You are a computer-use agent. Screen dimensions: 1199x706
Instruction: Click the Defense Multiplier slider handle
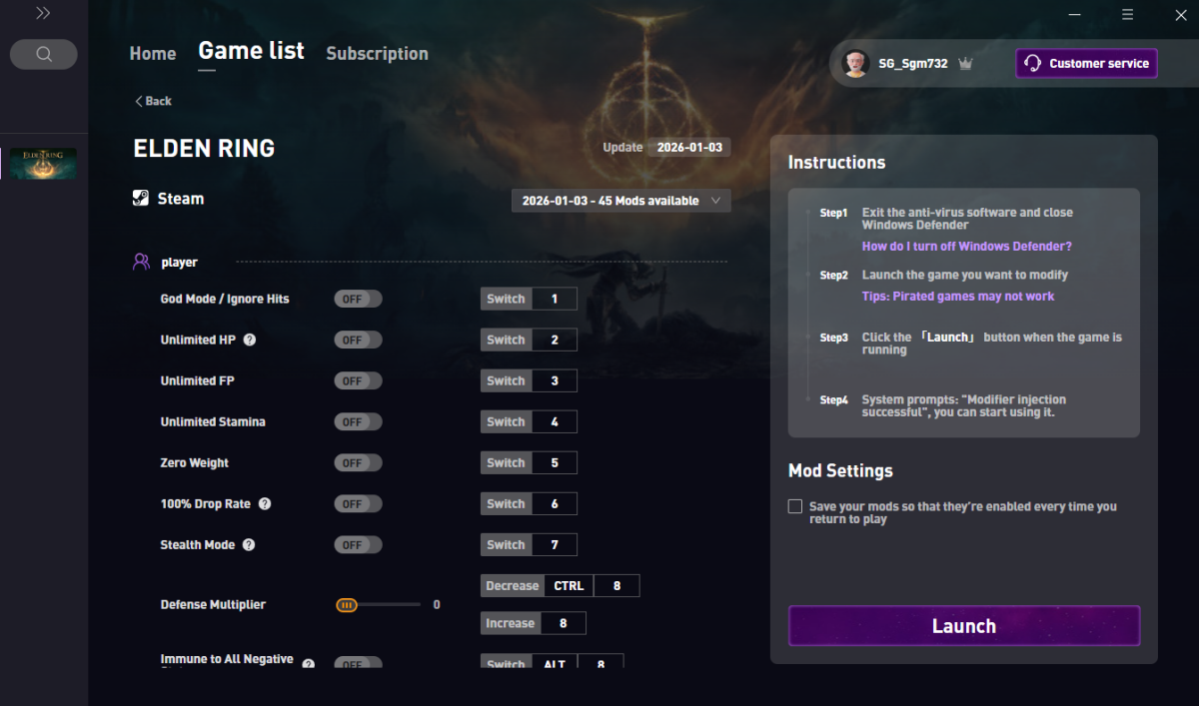pos(347,605)
